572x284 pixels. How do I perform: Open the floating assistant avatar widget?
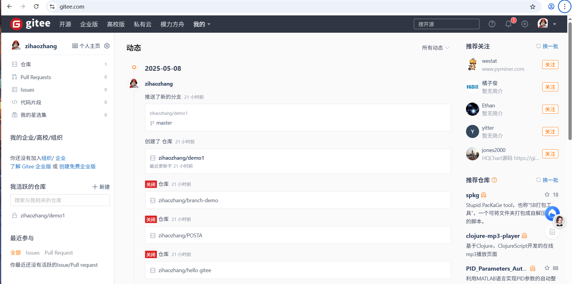click(x=559, y=221)
